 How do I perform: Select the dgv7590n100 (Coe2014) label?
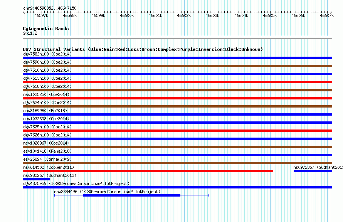47,62
